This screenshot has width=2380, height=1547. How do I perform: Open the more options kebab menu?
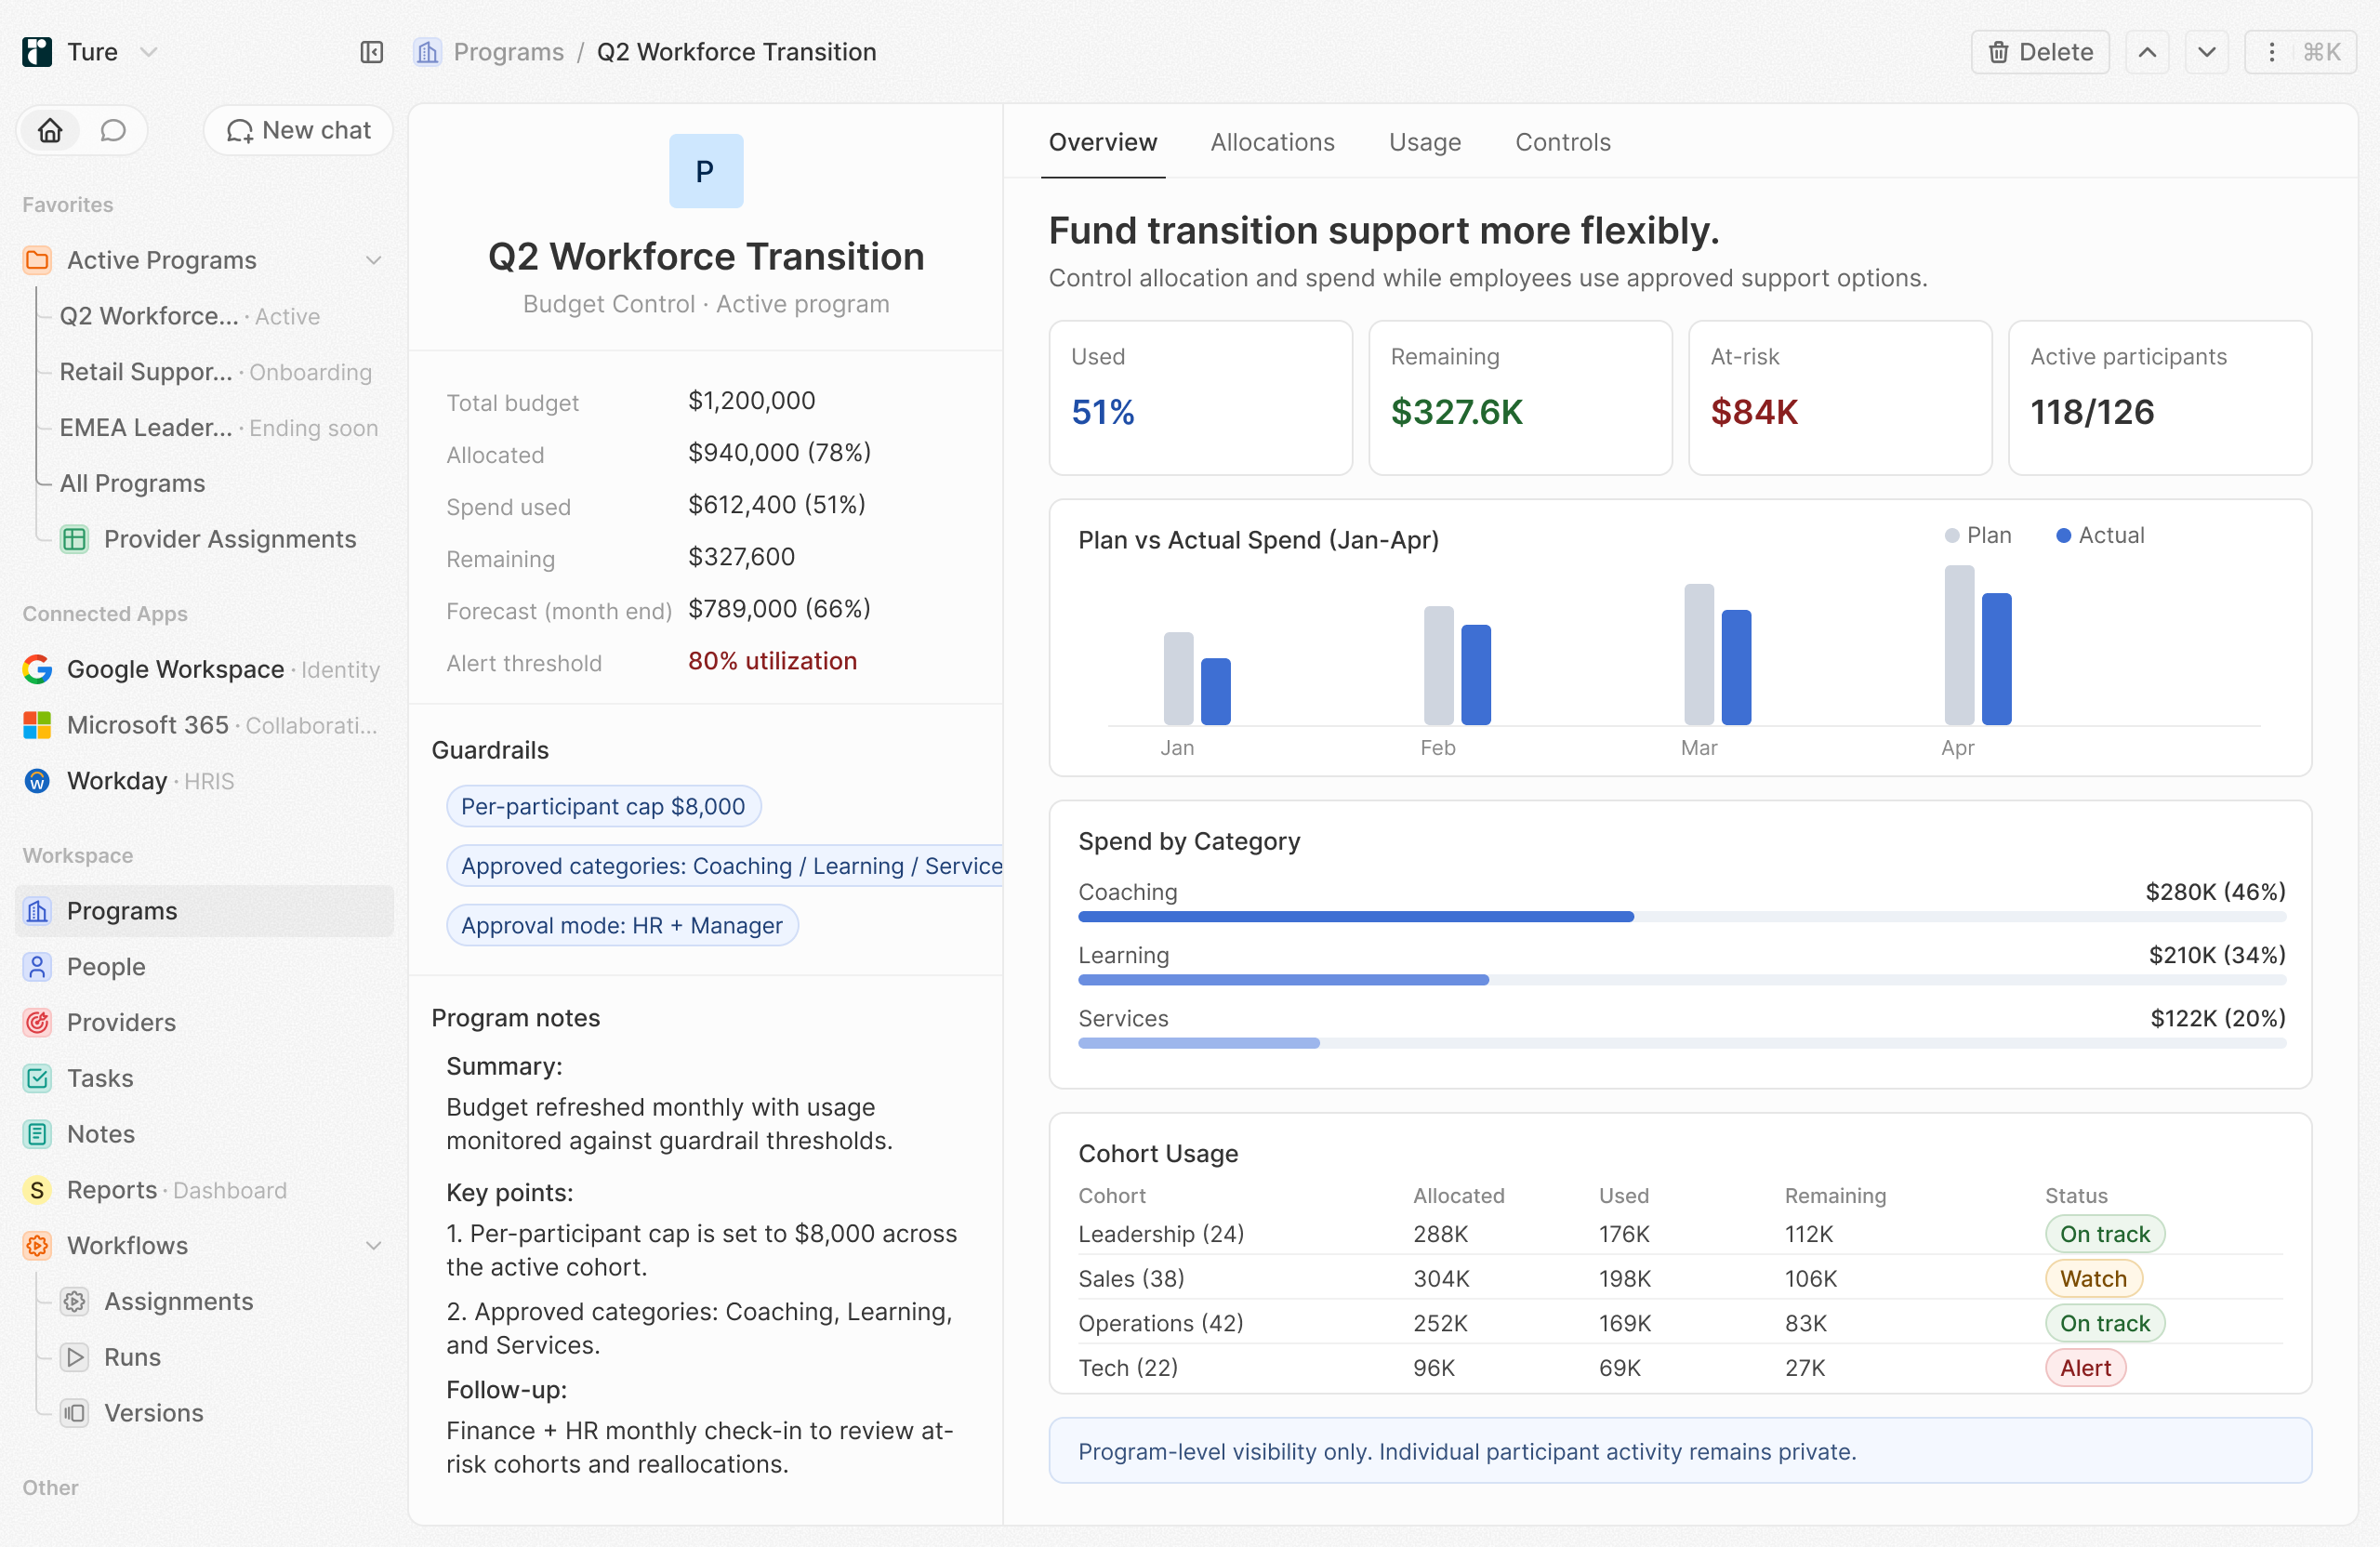(x=2271, y=52)
